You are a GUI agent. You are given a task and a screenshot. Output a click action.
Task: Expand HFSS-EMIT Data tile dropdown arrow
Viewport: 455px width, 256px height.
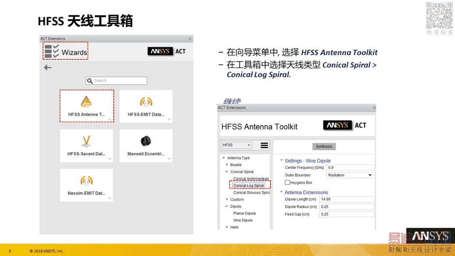coord(169,120)
